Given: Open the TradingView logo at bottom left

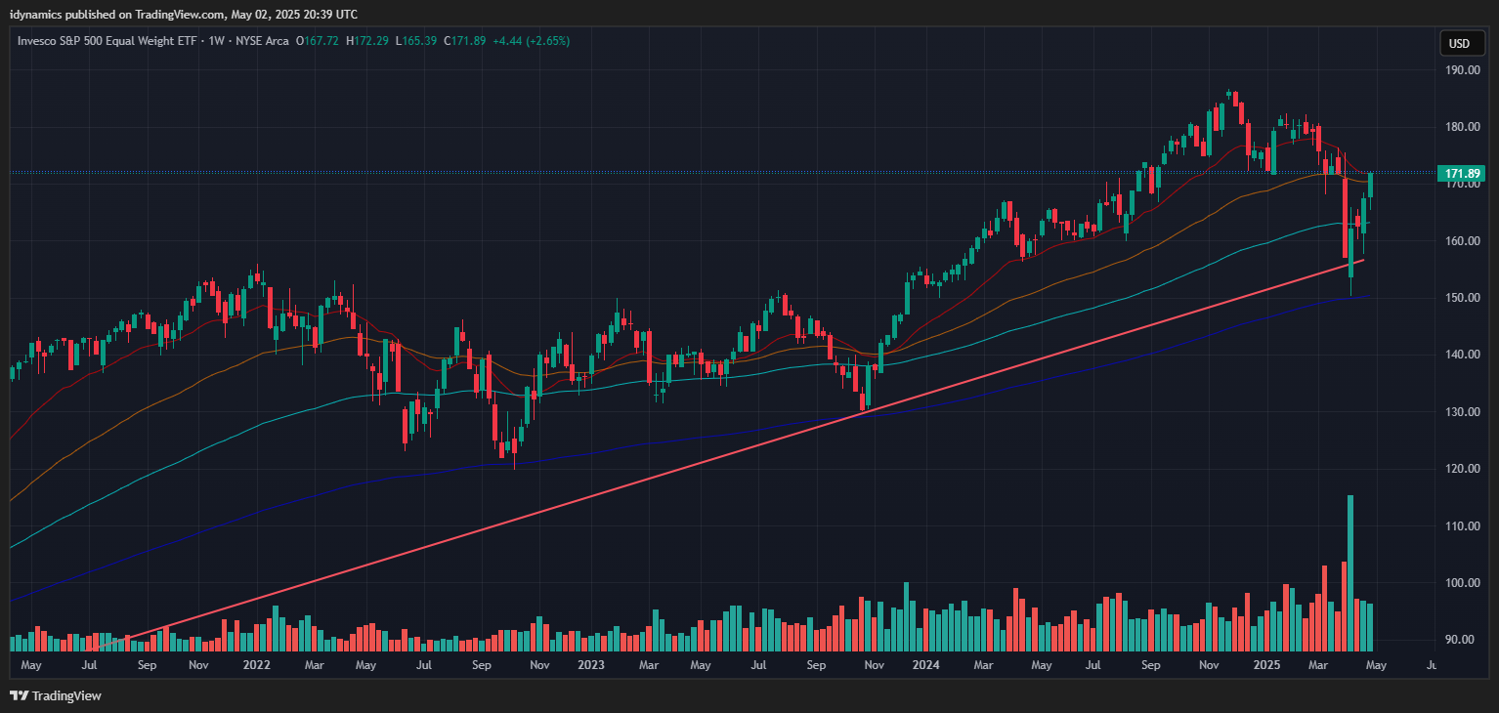Looking at the screenshot, I should coord(56,695).
